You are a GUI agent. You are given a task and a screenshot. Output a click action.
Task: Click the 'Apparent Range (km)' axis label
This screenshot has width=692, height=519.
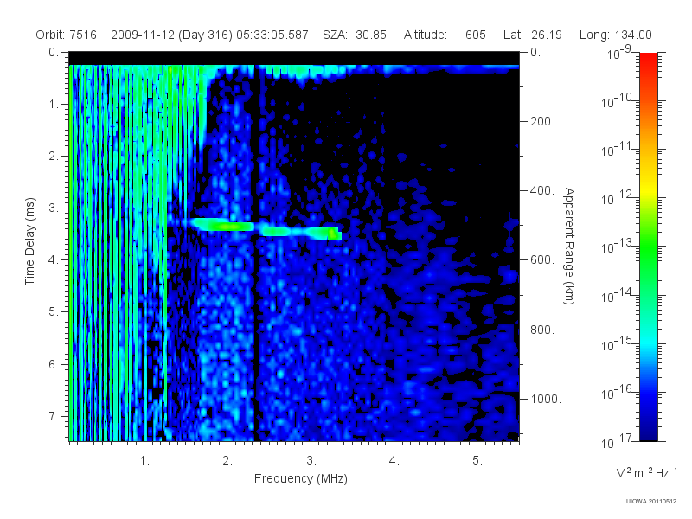(x=569, y=247)
